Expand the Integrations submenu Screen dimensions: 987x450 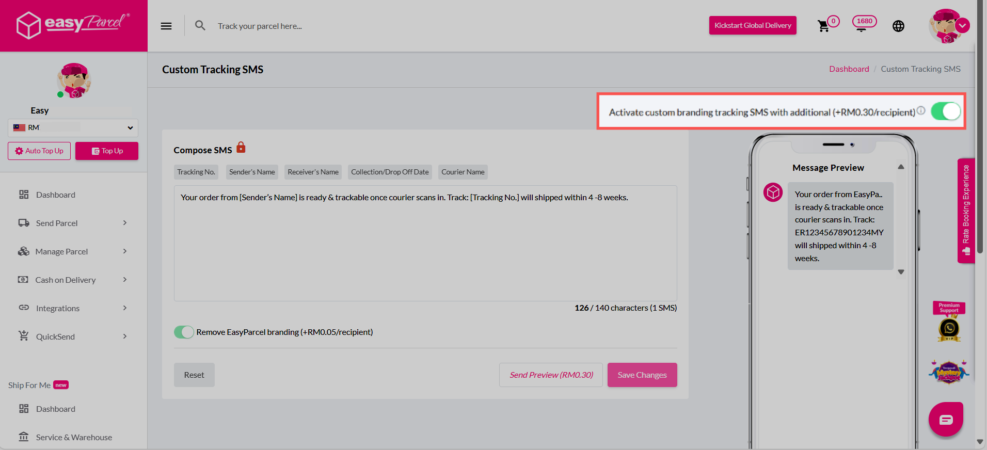click(125, 308)
